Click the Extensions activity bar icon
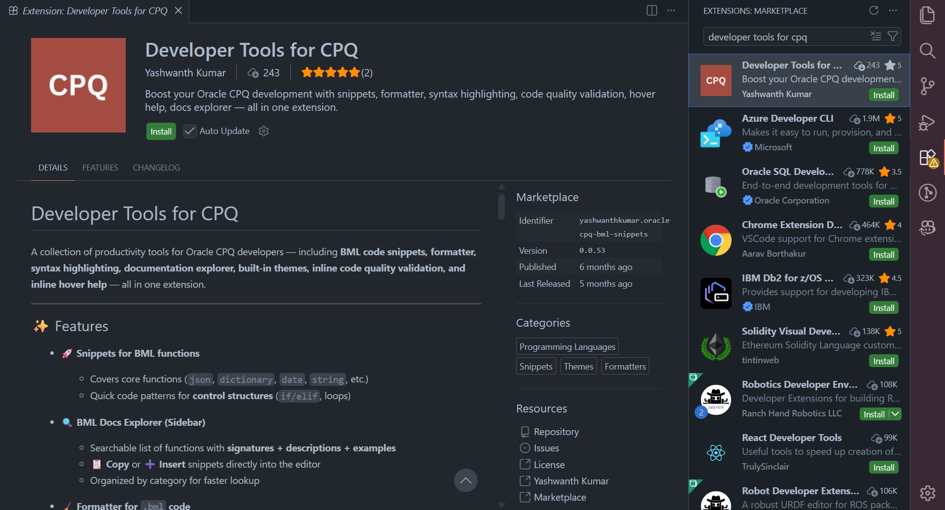The height and width of the screenshot is (510, 945). click(x=928, y=158)
